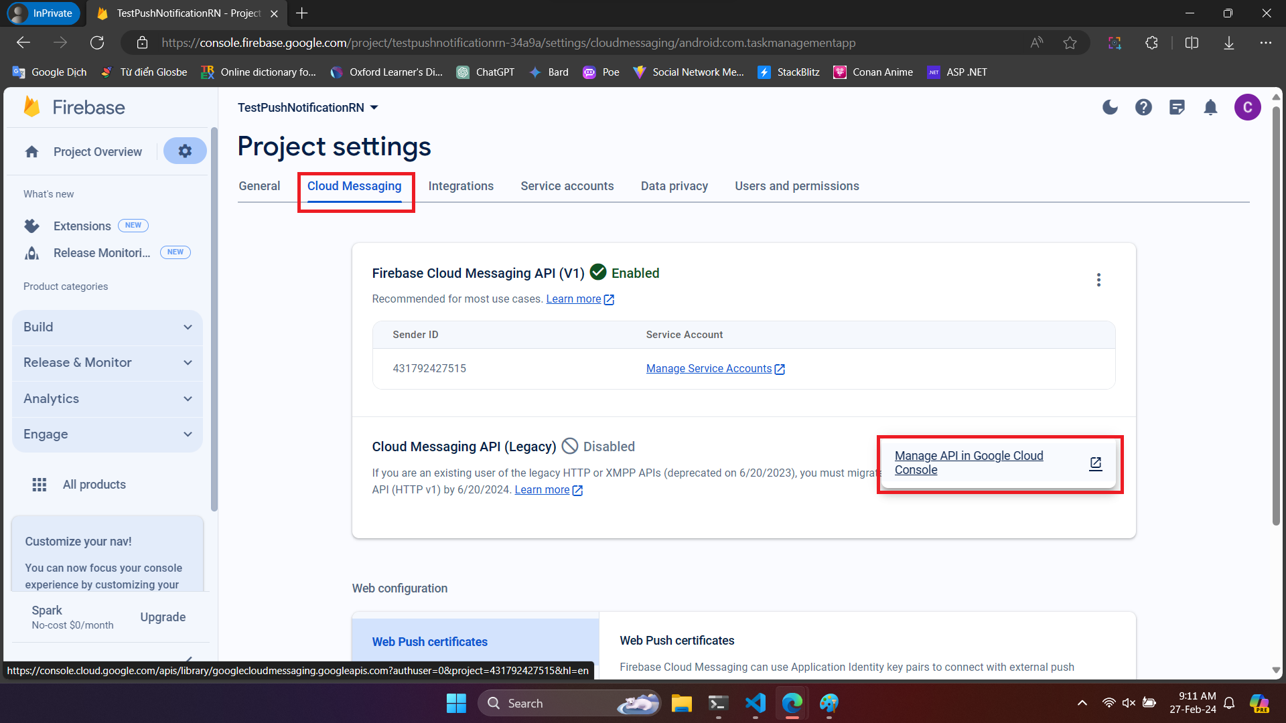Open the Google Dich bookmark
This screenshot has height=723, width=1286.
point(50,72)
